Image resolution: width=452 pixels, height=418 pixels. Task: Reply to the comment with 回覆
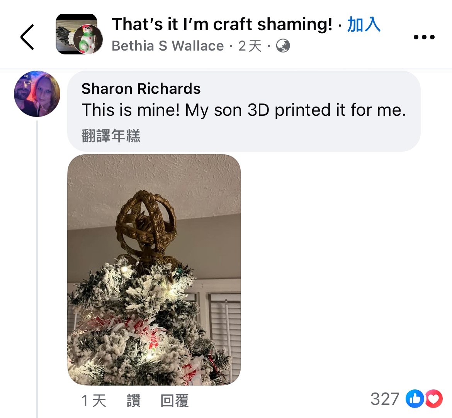pos(174,400)
